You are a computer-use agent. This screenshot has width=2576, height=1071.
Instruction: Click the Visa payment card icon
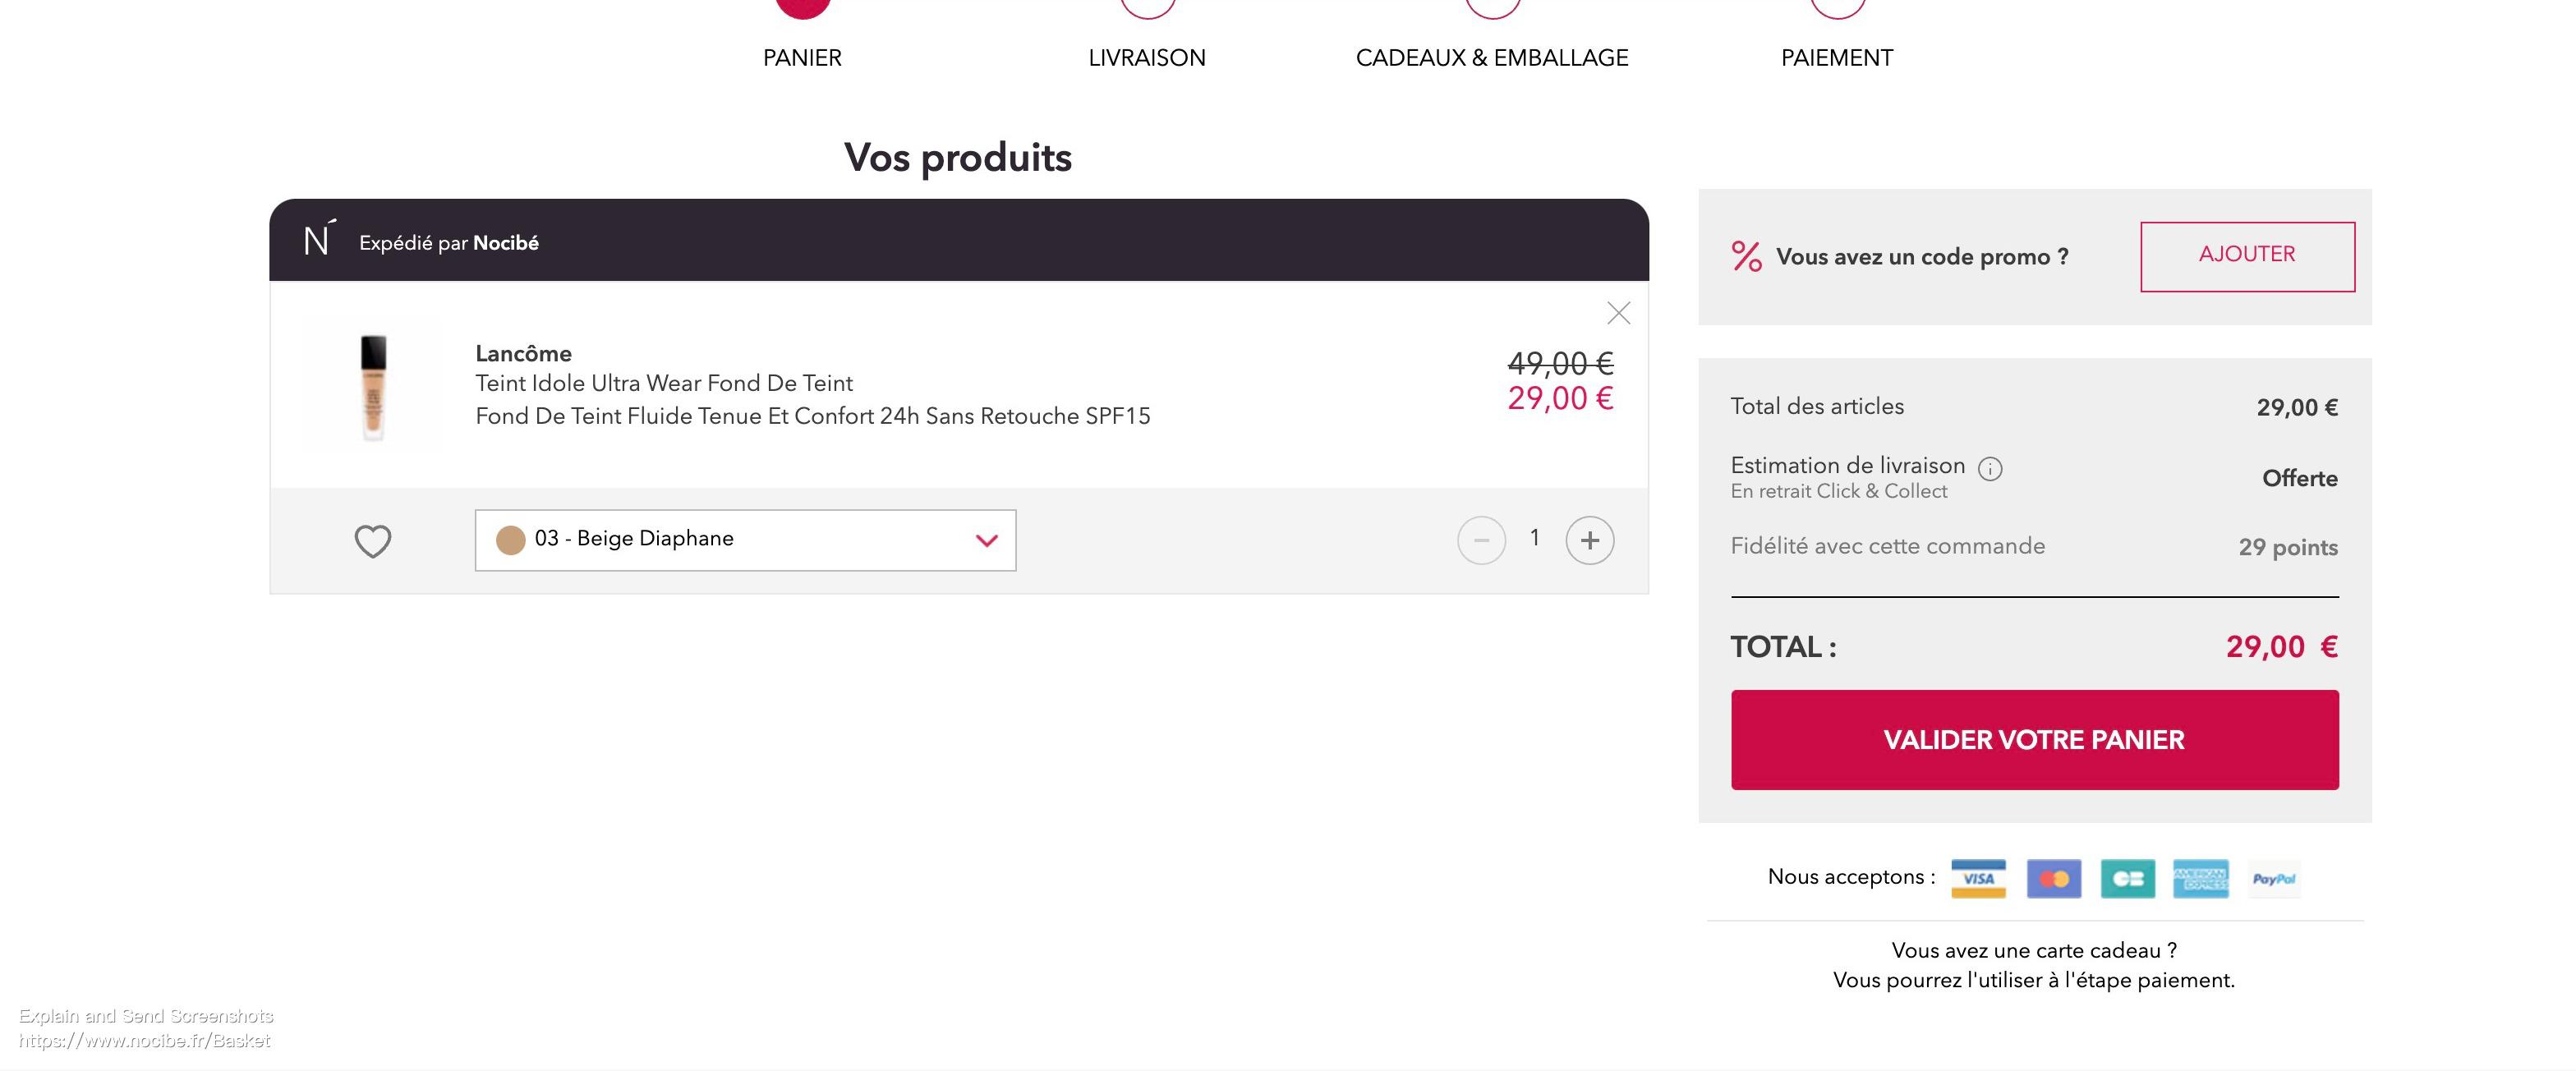(x=1978, y=878)
